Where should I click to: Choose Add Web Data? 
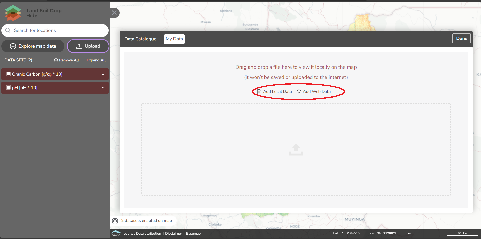point(314,92)
